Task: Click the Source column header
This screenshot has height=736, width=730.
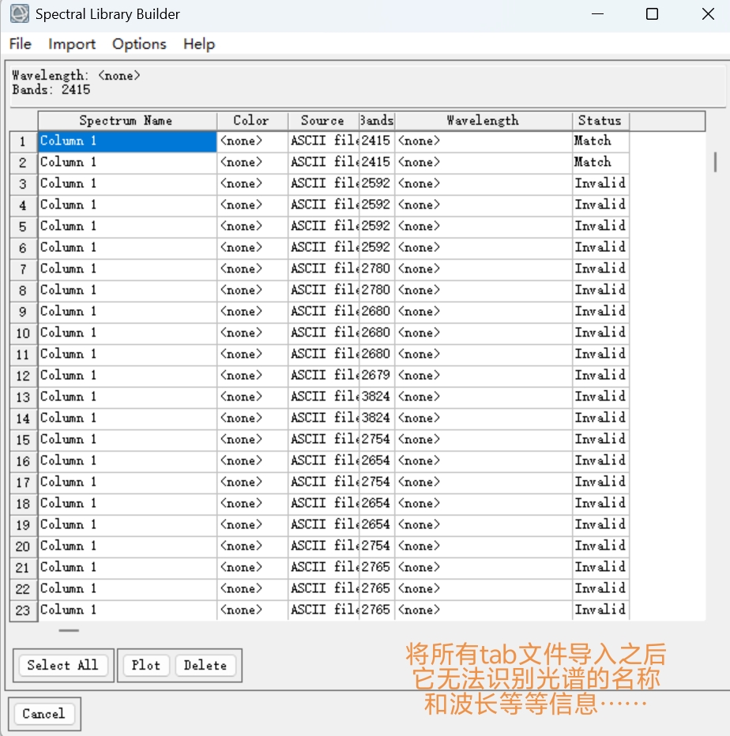Action: [323, 121]
